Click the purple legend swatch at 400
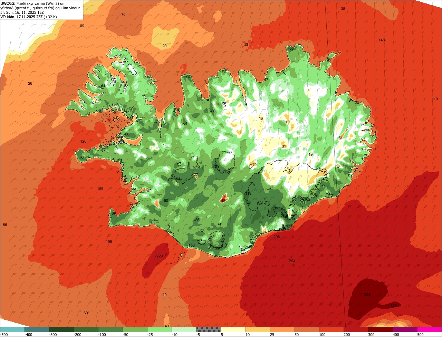Viewport: 442px width, 337px height. coord(405,329)
